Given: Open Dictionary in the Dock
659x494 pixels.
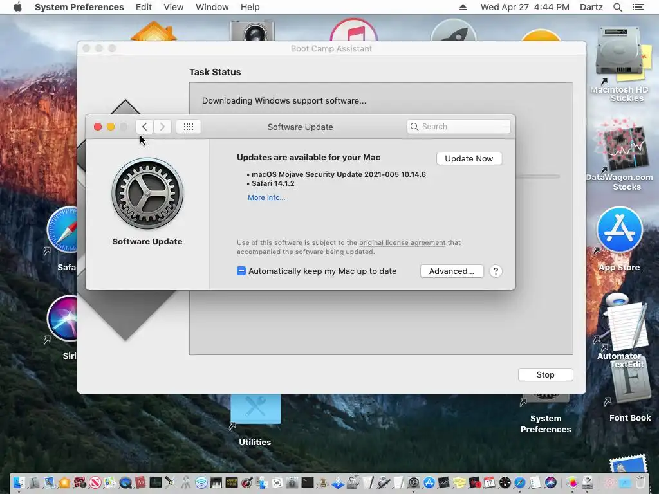Looking at the screenshot, I should pyautogui.click(x=140, y=482).
